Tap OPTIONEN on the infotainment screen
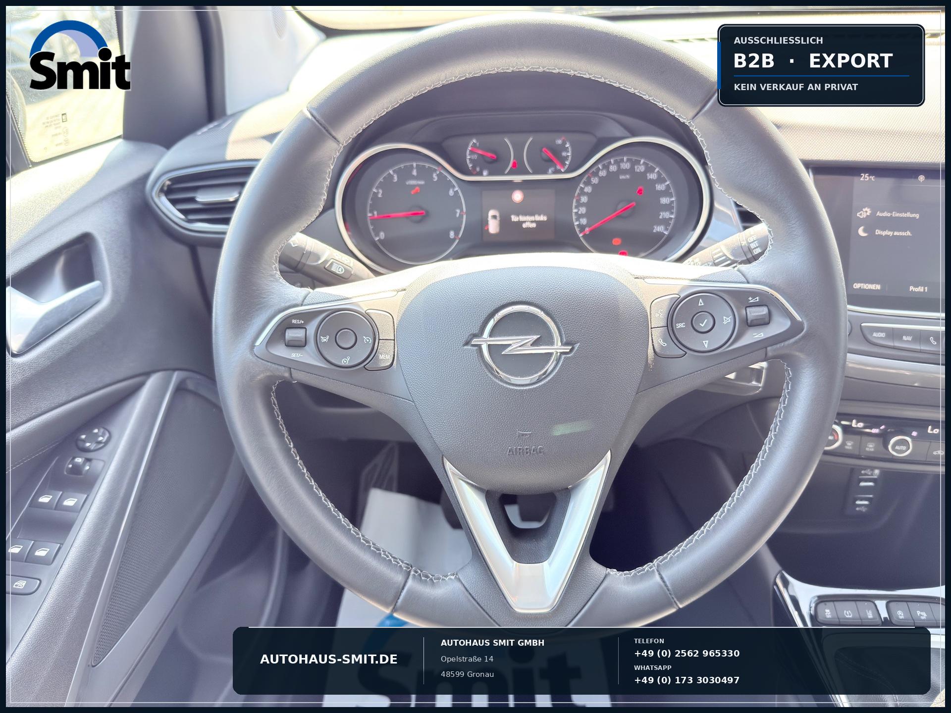Viewport: 951px width, 713px height. 867,286
